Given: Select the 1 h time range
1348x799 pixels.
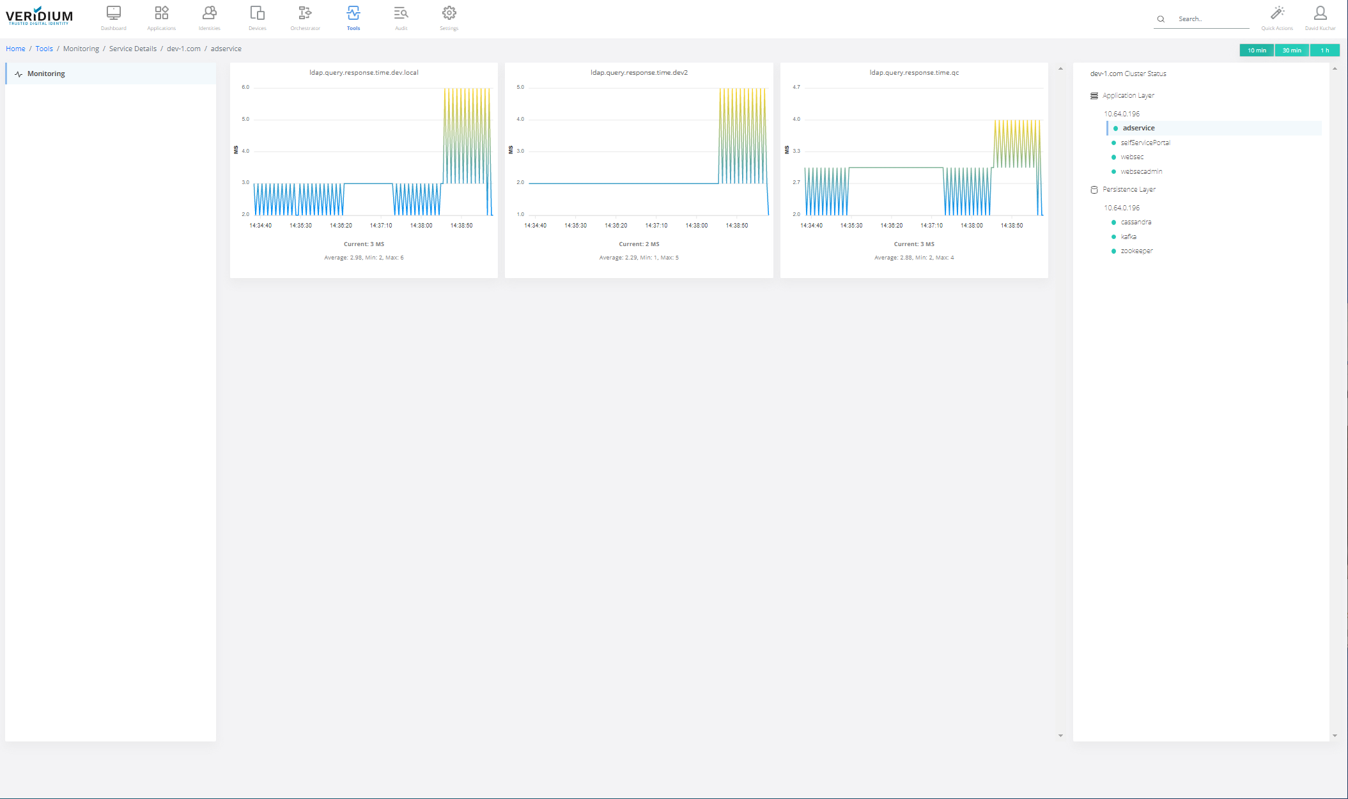Looking at the screenshot, I should 1324,50.
